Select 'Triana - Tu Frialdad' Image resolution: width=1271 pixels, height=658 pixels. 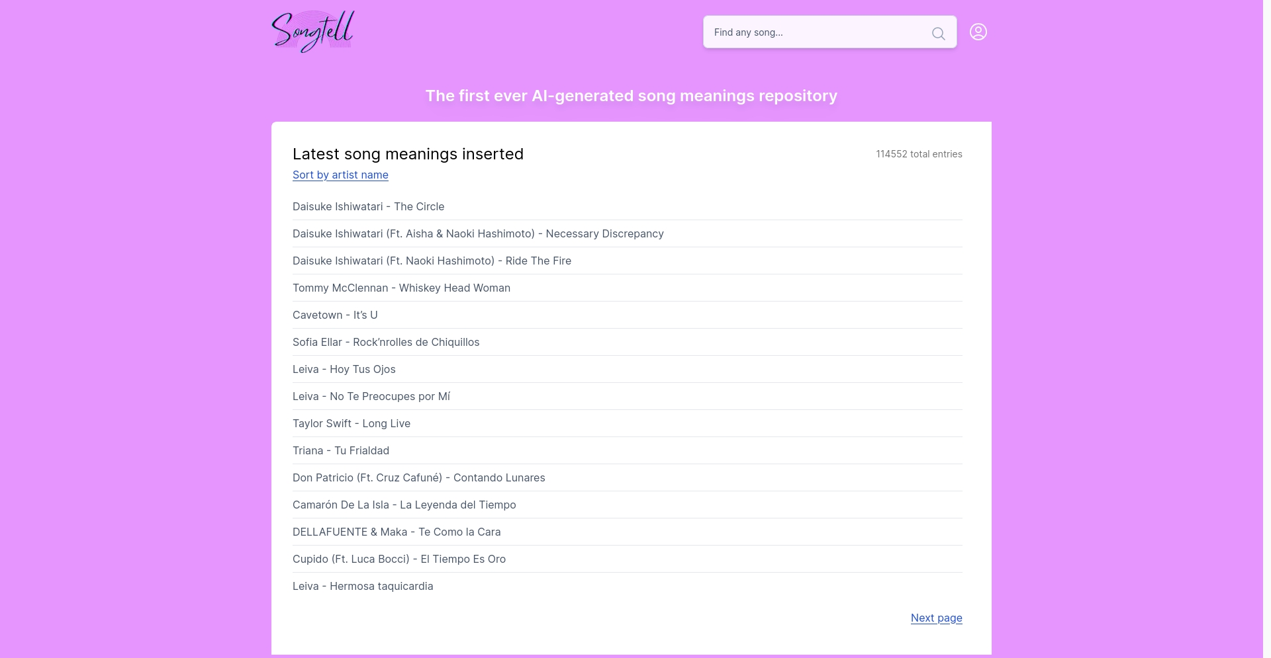341,450
